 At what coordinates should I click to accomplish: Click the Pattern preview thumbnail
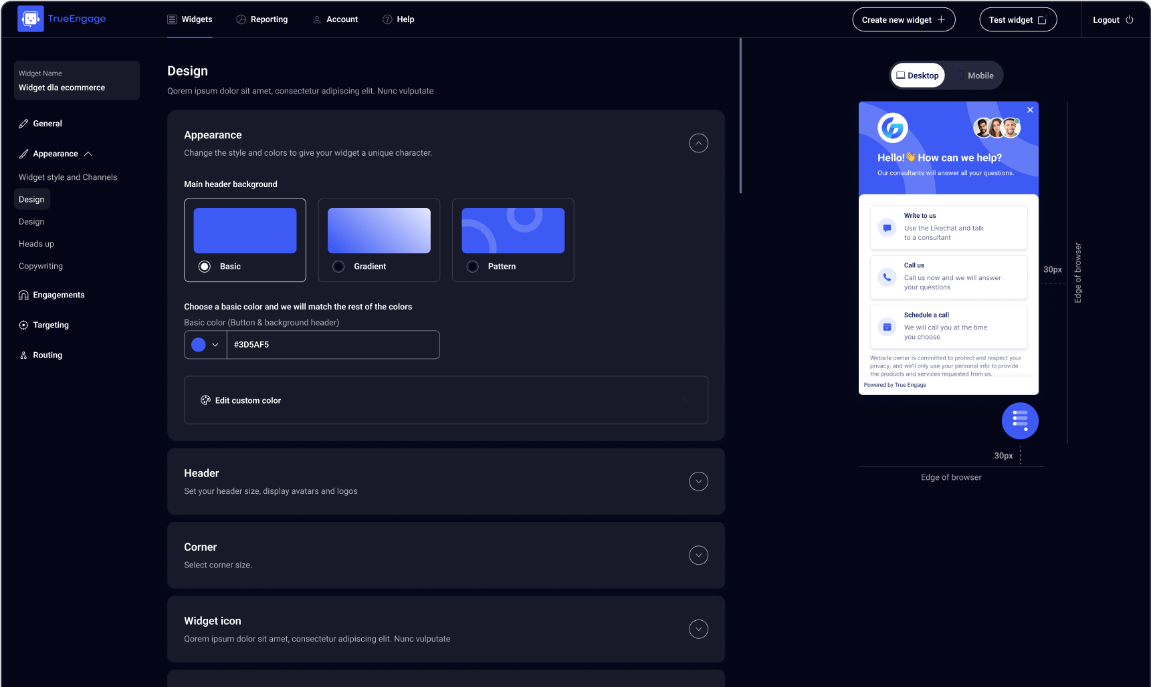pyautogui.click(x=513, y=231)
